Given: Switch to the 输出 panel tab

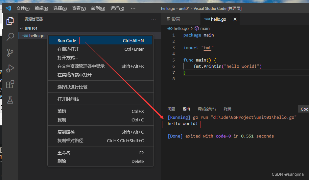Looking at the screenshot, I should coord(186,109).
